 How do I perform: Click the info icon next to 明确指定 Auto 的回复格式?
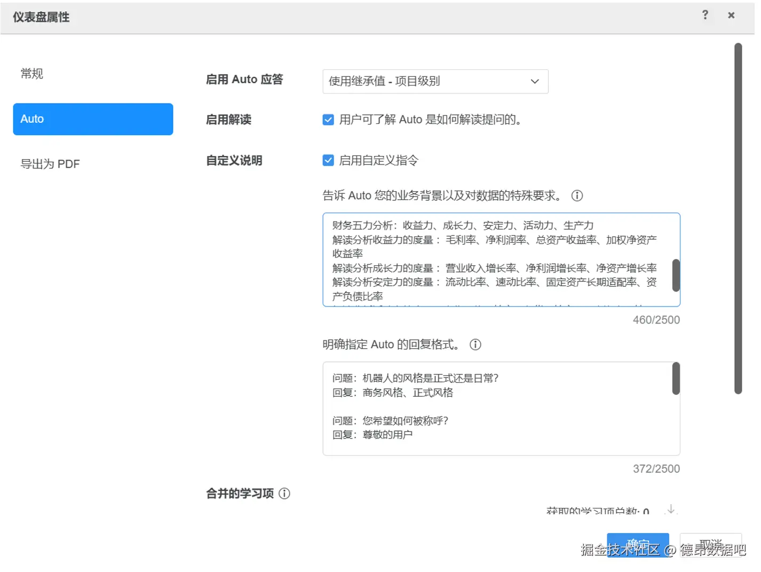coord(475,344)
